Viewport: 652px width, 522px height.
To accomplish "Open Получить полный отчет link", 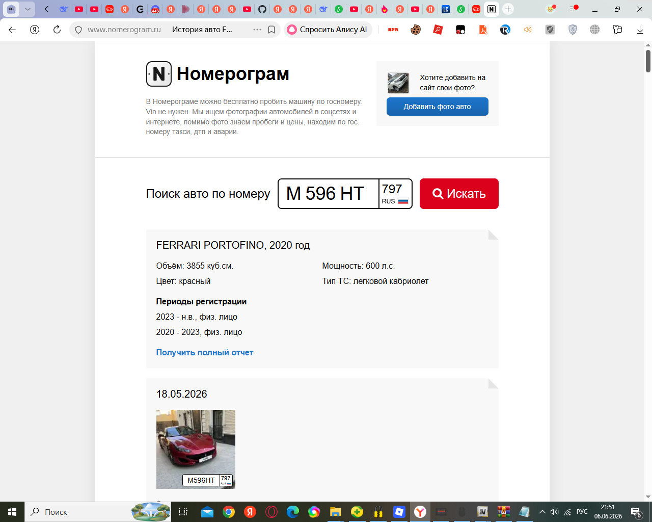I will pos(205,352).
